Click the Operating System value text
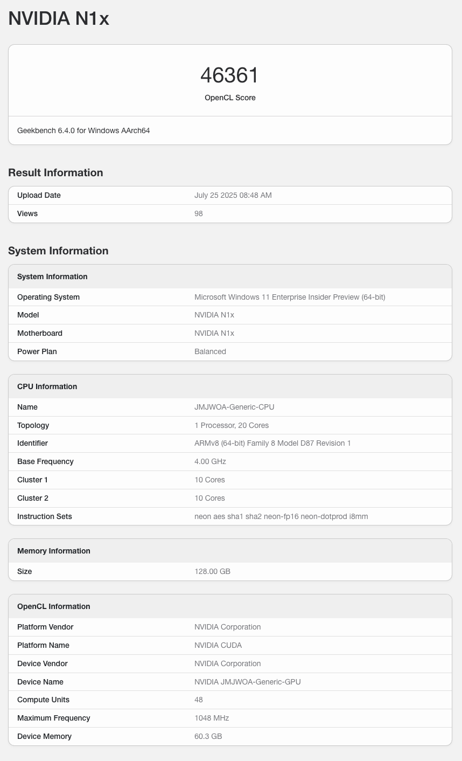462x761 pixels. pyautogui.click(x=290, y=297)
